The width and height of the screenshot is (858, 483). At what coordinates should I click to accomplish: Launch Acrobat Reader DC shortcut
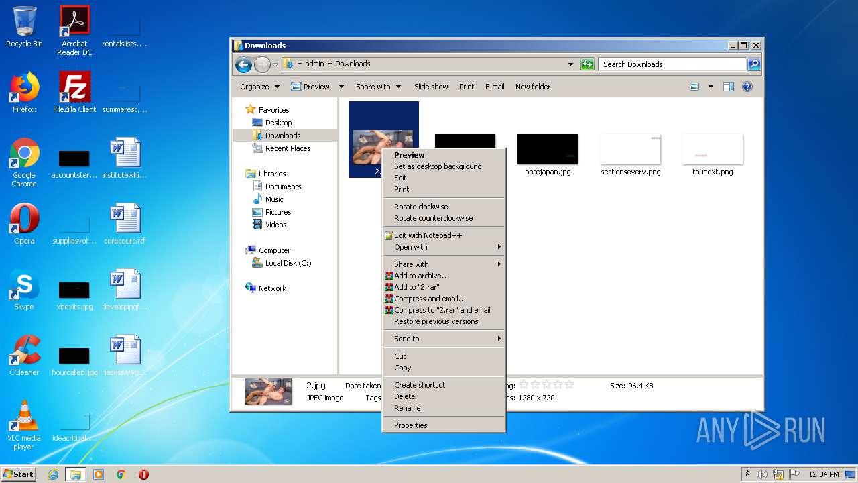point(74,31)
